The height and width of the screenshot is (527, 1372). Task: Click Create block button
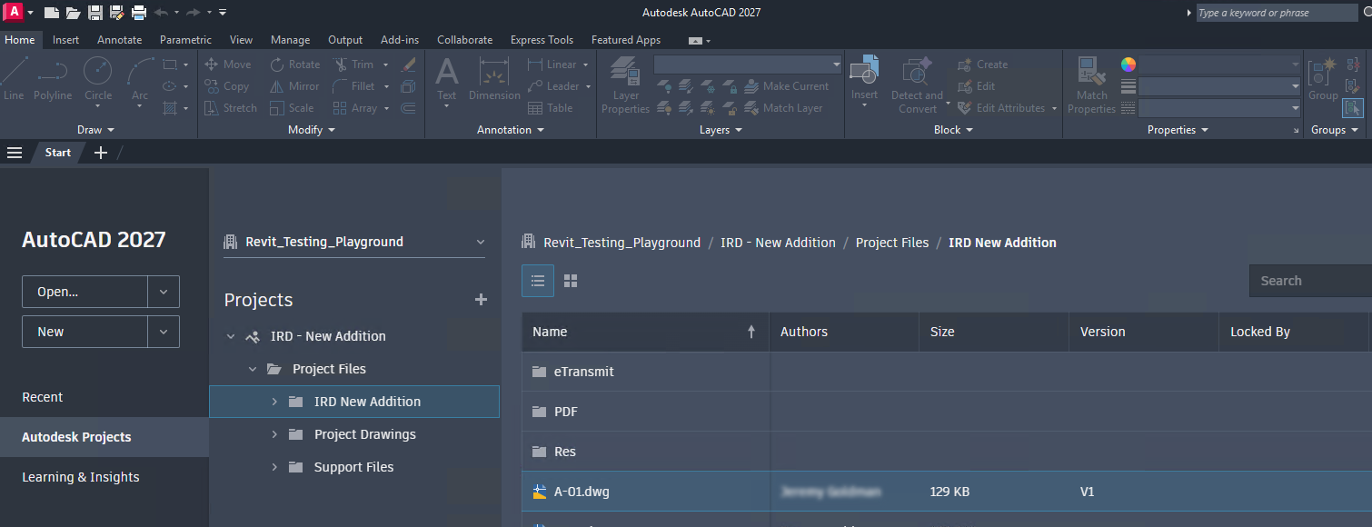click(982, 65)
